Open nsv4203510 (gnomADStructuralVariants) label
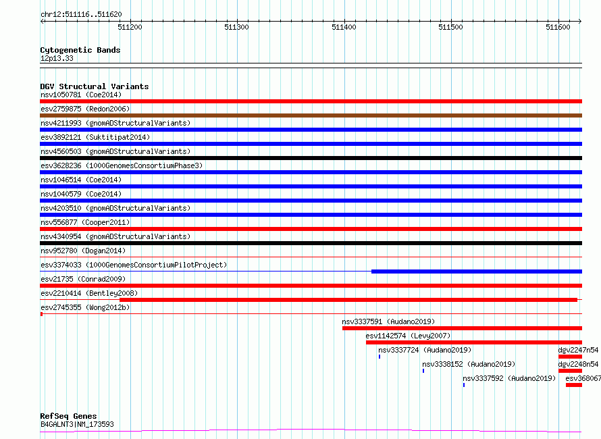 tap(115, 208)
